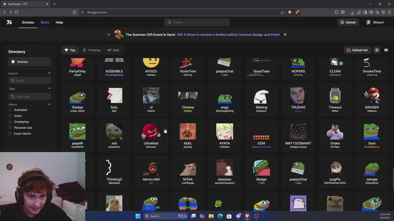Screen dimensions: 394x221
Task: Click the Brave shield icon
Action: (x=290, y=12)
